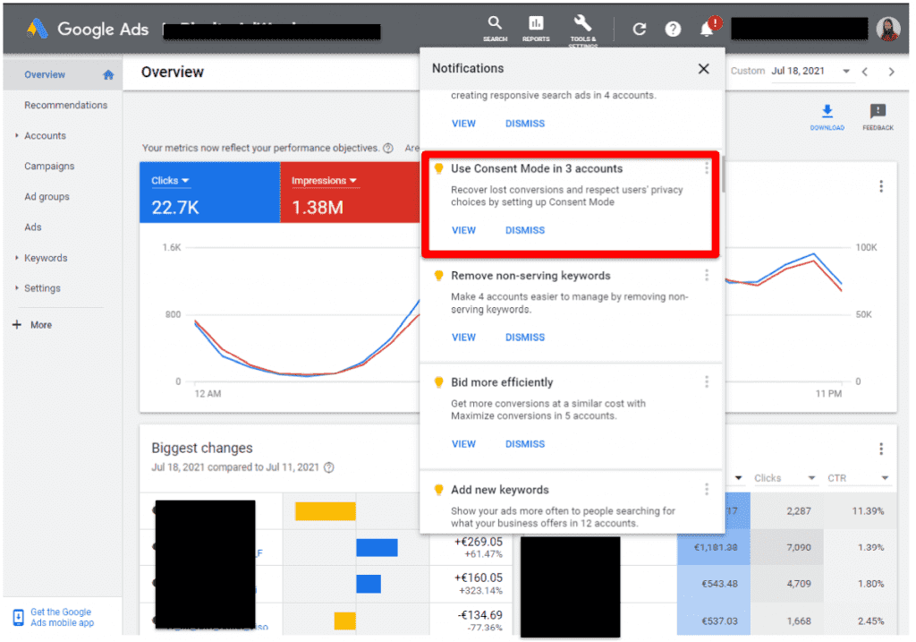Click the 'Add new keywords' notification title
This screenshot has width=916, height=642.
coord(500,490)
